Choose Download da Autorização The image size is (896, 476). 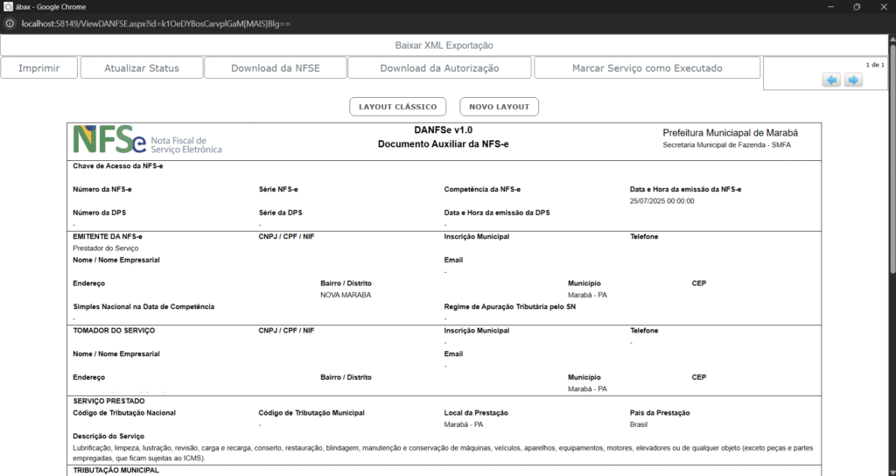coord(439,68)
